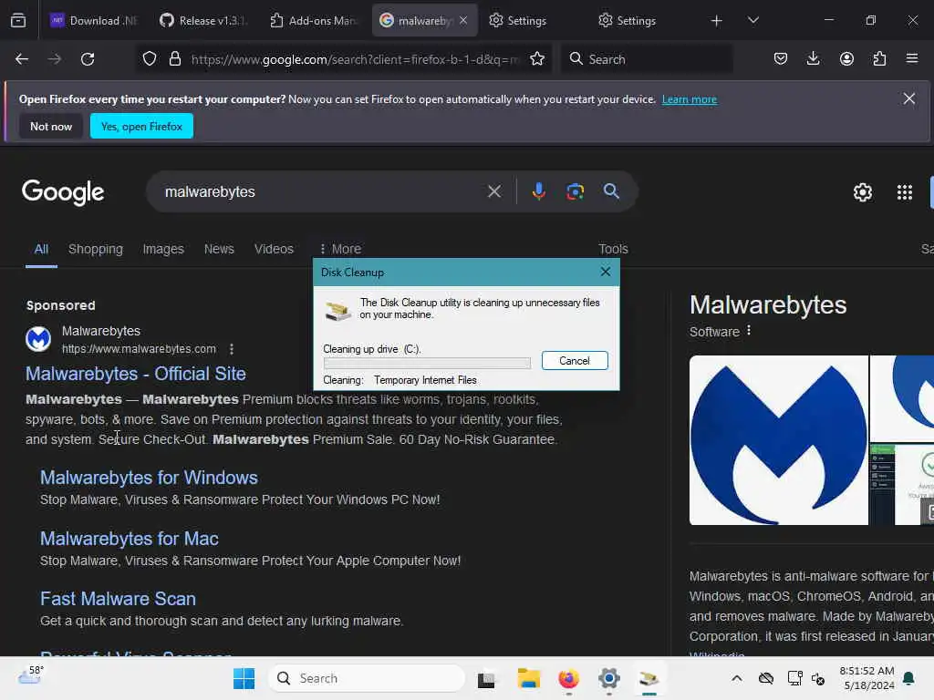
Task: Switch to the Add-ons Manager tab
Action: coord(314,21)
